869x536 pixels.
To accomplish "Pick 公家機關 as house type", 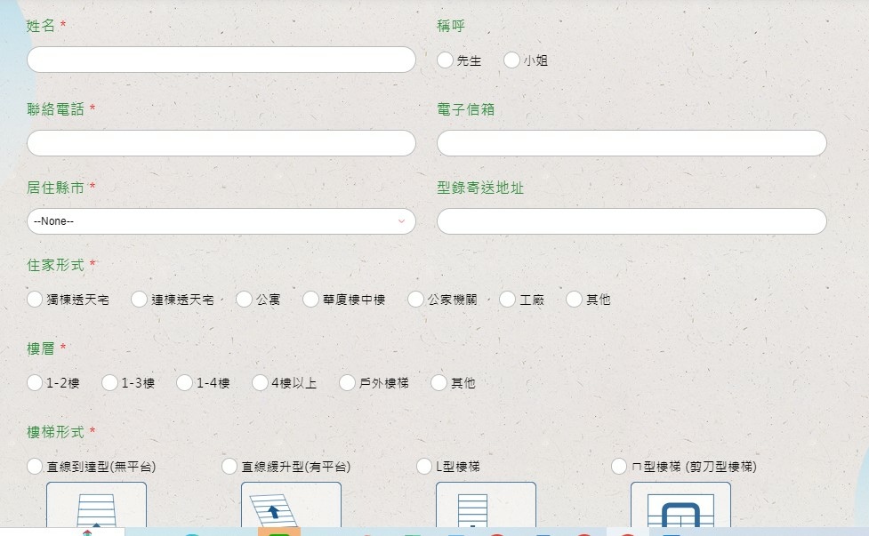I will 415,299.
